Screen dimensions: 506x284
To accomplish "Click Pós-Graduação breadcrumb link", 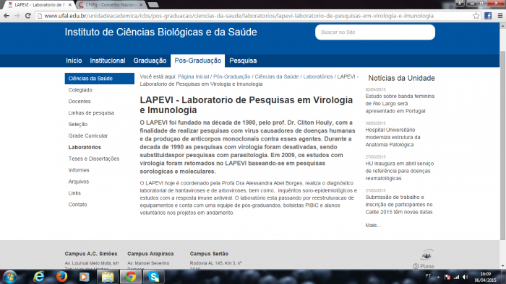I will (232, 76).
